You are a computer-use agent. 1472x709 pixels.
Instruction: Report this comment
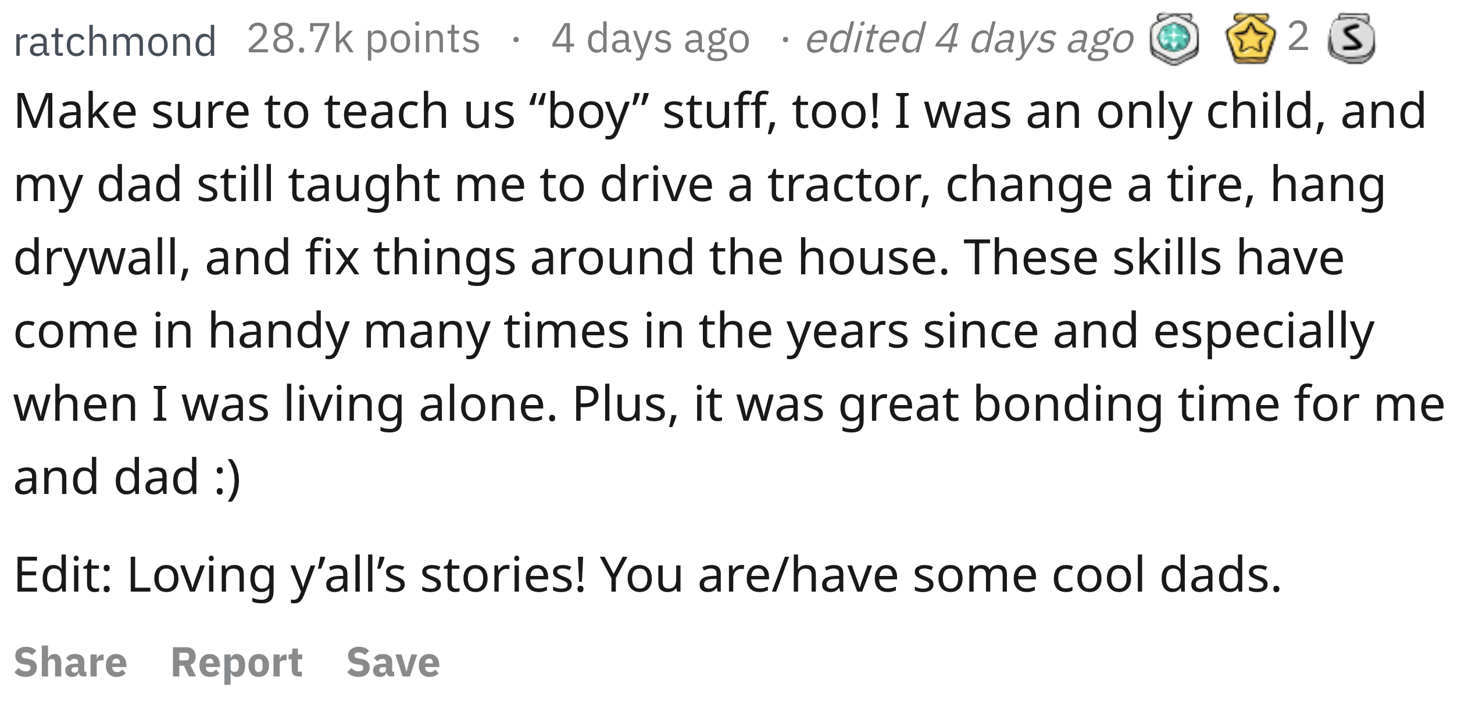(x=237, y=663)
